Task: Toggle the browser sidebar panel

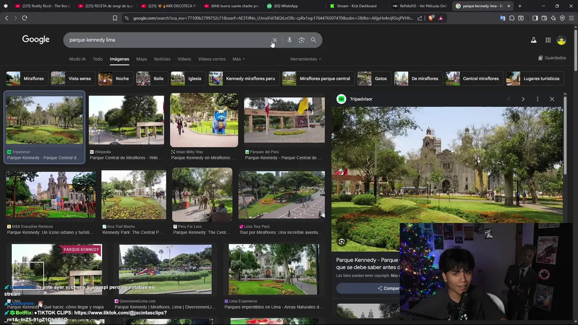Action: (535, 18)
